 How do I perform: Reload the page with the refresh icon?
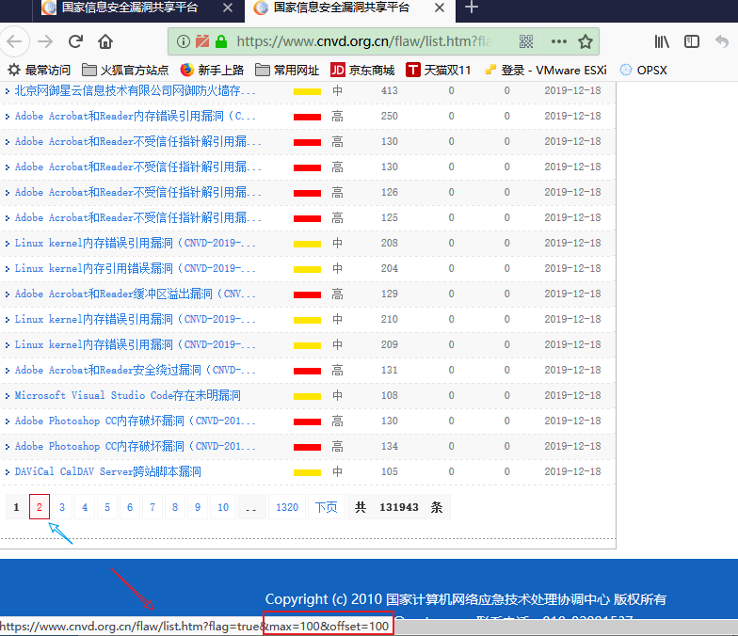pyautogui.click(x=75, y=41)
